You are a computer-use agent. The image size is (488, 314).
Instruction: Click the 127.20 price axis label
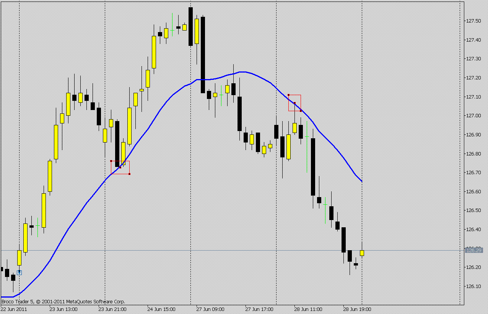coord(473,78)
